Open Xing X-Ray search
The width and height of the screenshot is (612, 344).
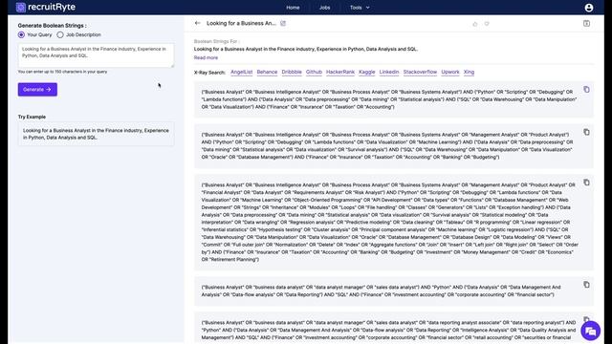click(x=469, y=73)
